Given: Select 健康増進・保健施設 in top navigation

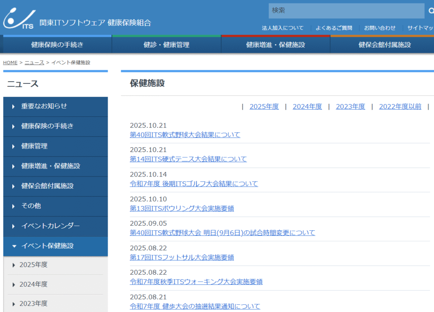Looking at the screenshot, I should (275, 45).
